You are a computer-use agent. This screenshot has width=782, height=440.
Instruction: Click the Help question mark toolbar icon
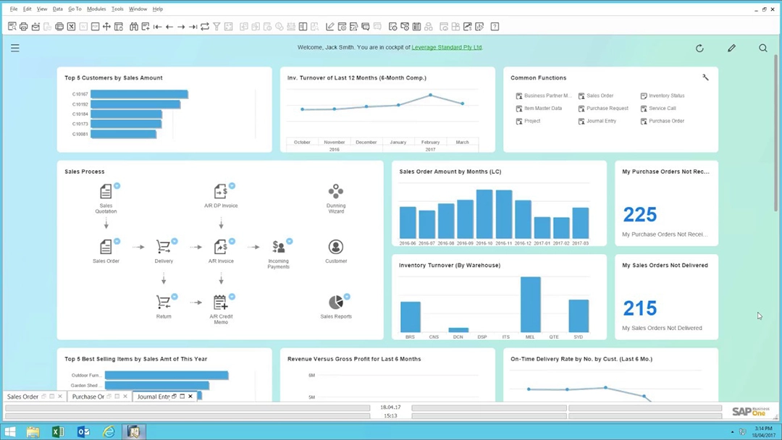495,27
